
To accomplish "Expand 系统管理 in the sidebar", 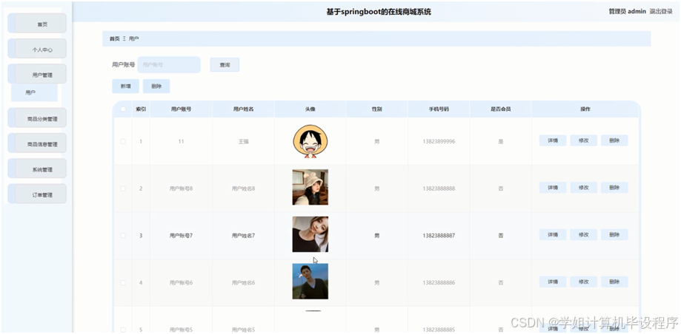I will click(x=37, y=168).
